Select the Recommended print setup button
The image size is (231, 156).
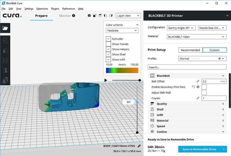(190, 50)
